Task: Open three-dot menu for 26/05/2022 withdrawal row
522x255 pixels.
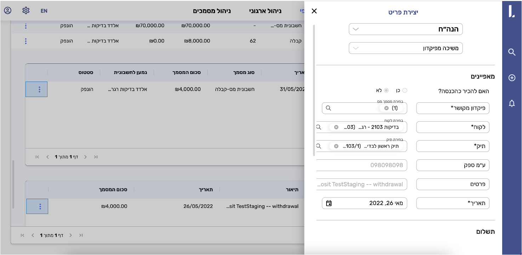Action: [x=40, y=206]
